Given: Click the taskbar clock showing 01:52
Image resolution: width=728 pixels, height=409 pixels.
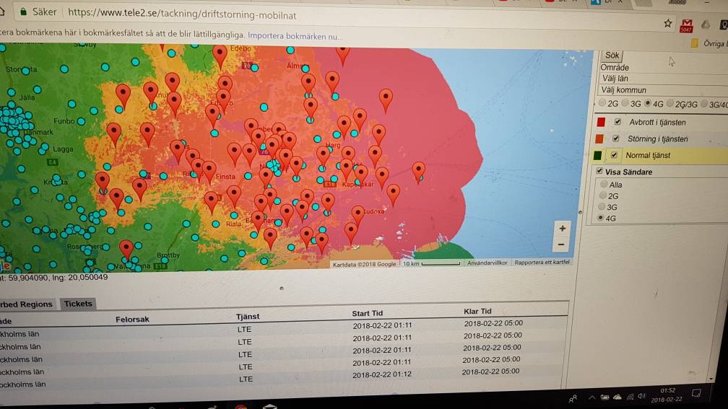Looking at the screenshot, I should pyautogui.click(x=667, y=395).
